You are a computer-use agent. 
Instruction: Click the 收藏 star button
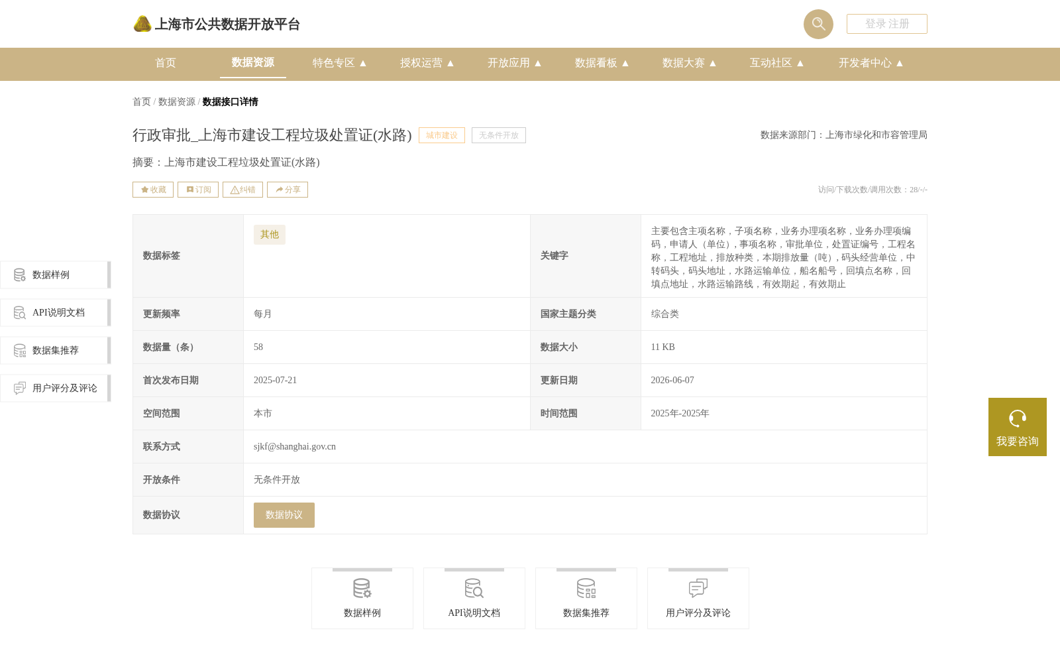(153, 190)
